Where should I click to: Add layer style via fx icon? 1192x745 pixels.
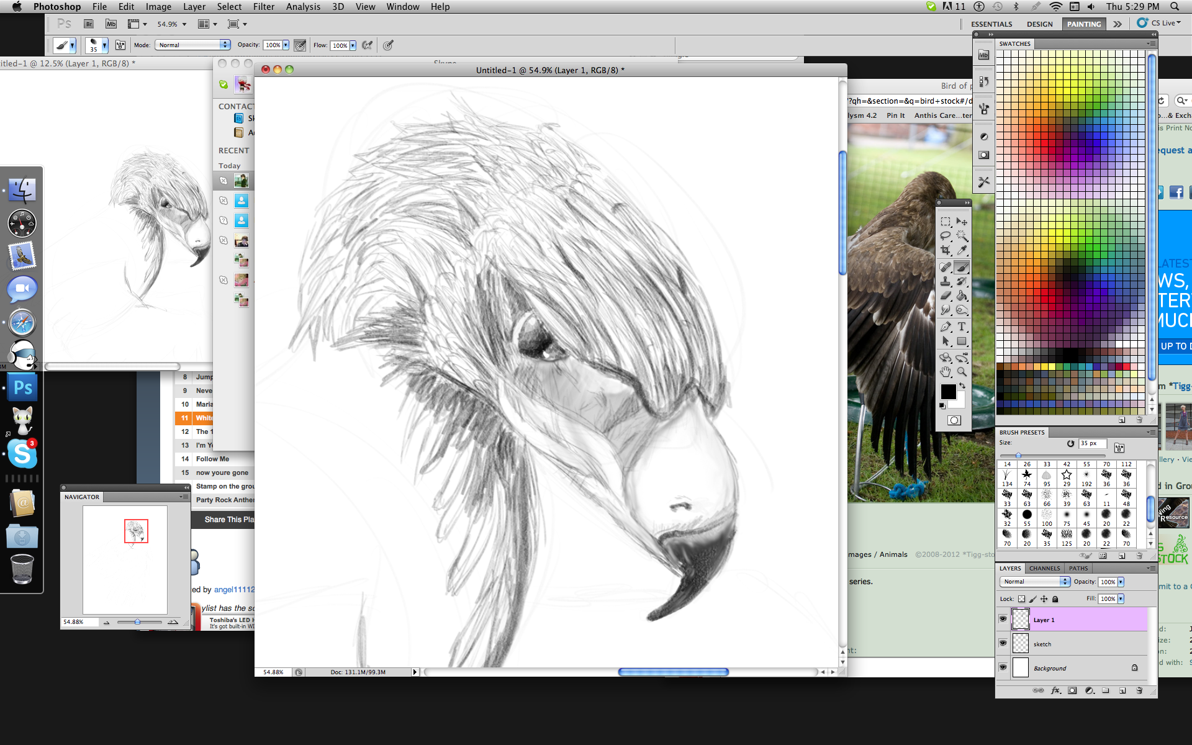(x=1055, y=690)
